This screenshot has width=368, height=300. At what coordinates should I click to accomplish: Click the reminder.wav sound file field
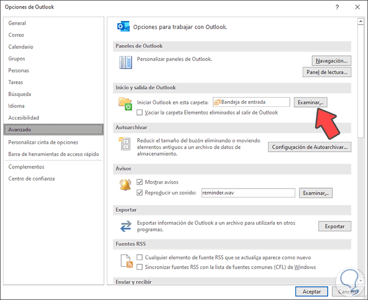pos(248,193)
